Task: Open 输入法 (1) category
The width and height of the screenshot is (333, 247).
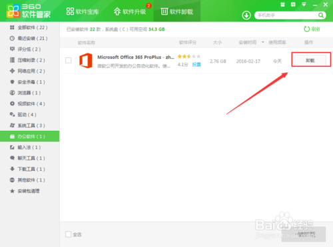Action: [x=30, y=148]
